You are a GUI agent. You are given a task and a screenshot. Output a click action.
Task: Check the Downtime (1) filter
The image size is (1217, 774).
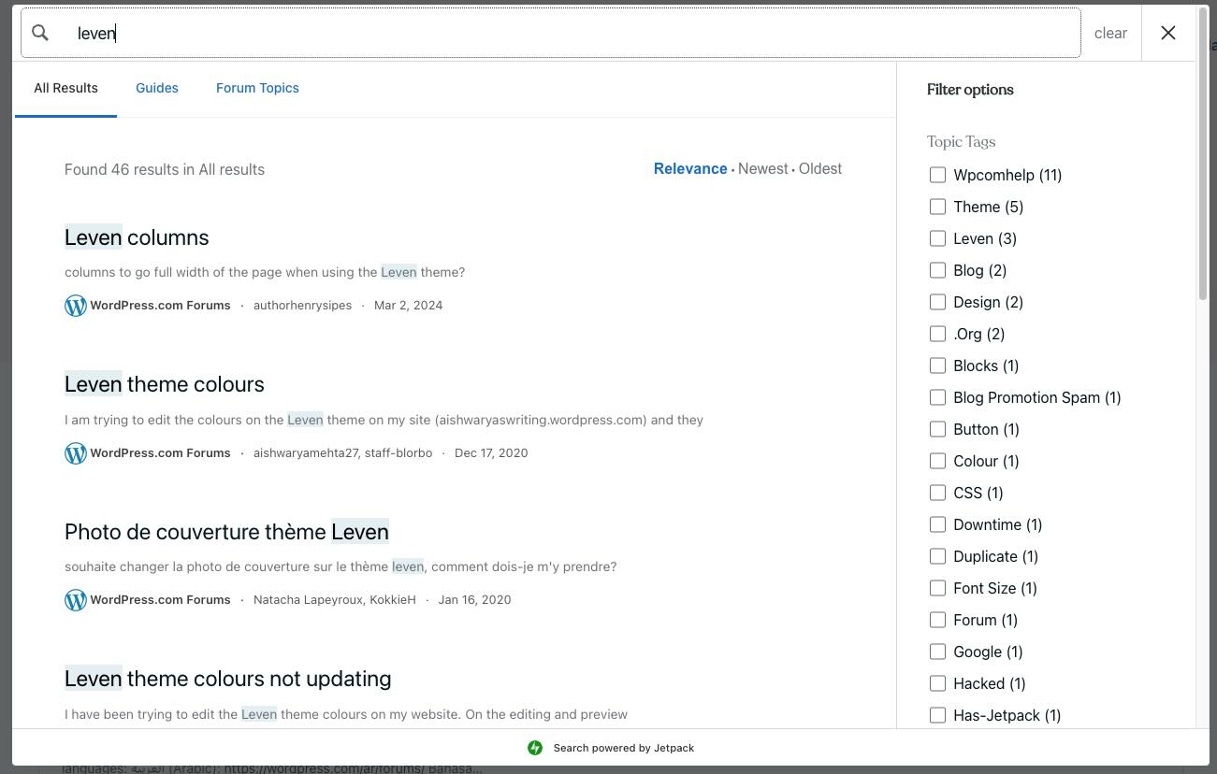tap(937, 524)
